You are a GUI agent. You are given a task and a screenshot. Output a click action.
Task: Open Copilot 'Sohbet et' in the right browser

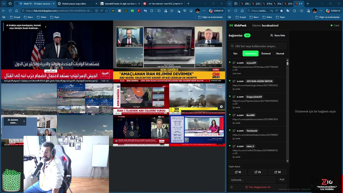pyautogui.click(x=333, y=11)
